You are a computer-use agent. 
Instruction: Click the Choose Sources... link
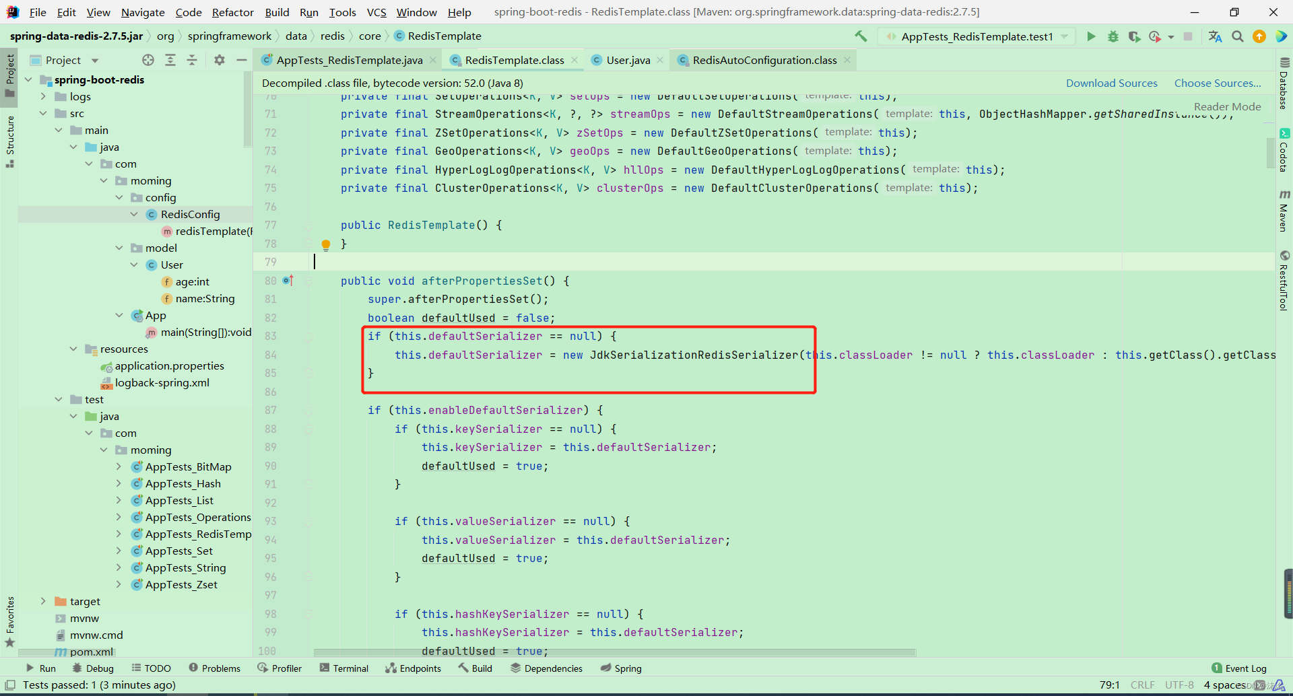click(1218, 83)
